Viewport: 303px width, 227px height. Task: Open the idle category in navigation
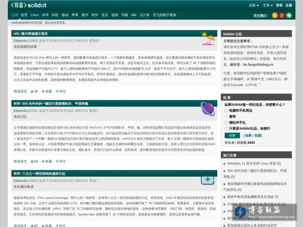[x=134, y=15]
